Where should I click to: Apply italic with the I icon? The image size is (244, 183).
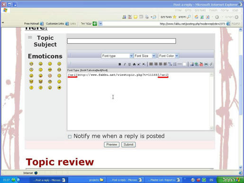(125, 64)
